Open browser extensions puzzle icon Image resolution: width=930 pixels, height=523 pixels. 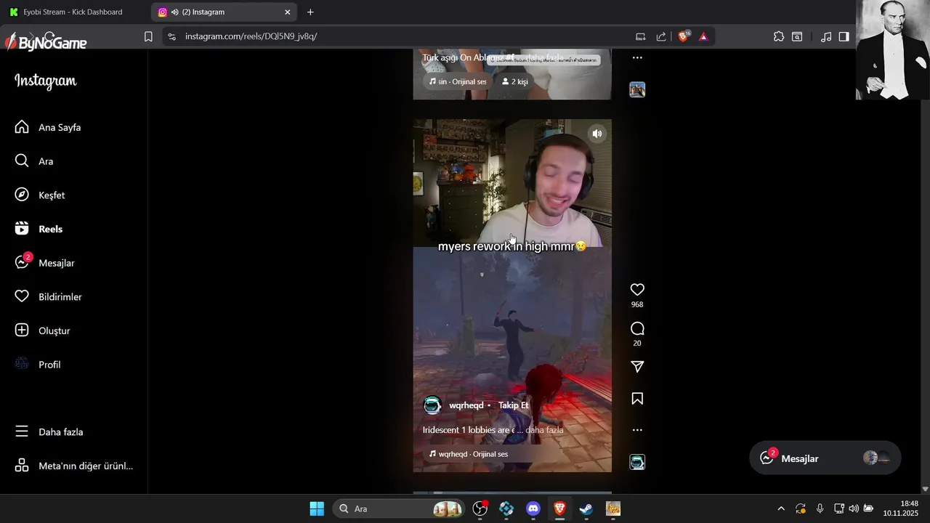click(x=779, y=36)
